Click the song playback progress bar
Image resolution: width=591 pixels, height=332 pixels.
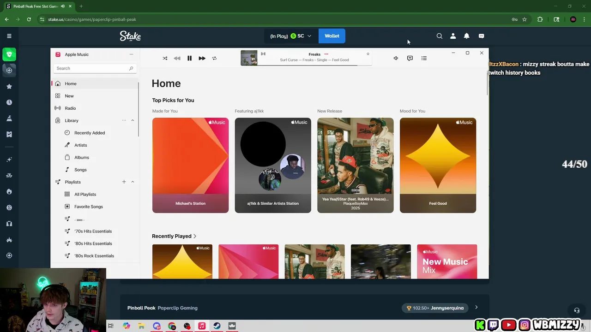click(x=314, y=65)
